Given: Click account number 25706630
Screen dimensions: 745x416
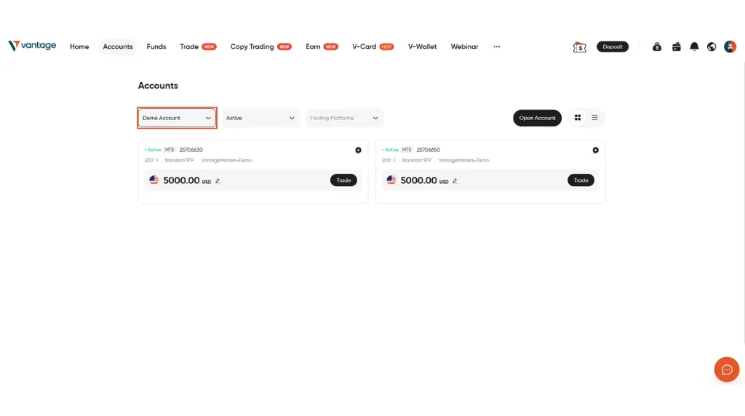Looking at the screenshot, I should [x=191, y=150].
